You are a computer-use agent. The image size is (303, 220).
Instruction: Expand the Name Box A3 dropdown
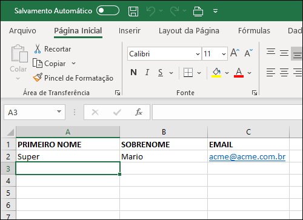pos(59,112)
